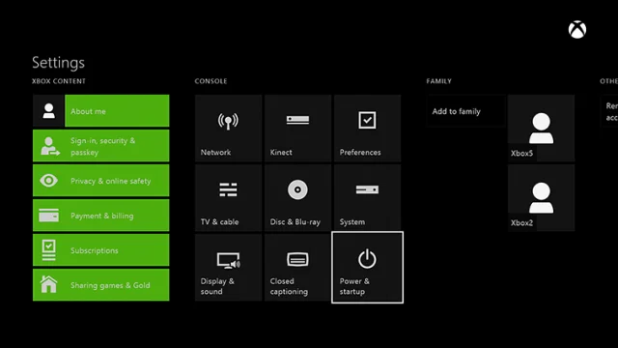Open TV & cable settings tile
This screenshot has height=348, width=618.
pyautogui.click(x=228, y=197)
